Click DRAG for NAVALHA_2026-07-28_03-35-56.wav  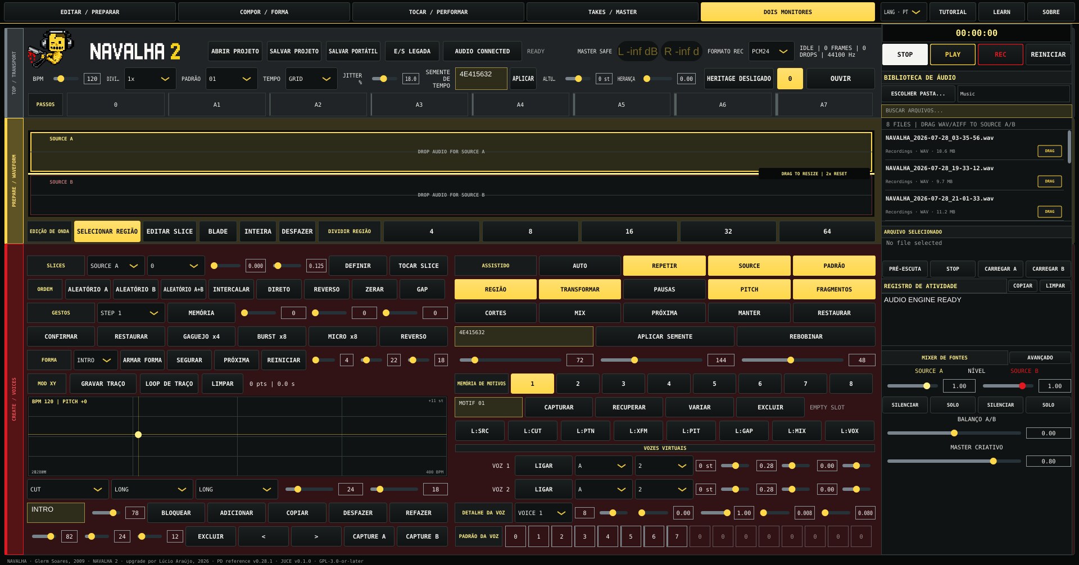(x=1049, y=151)
